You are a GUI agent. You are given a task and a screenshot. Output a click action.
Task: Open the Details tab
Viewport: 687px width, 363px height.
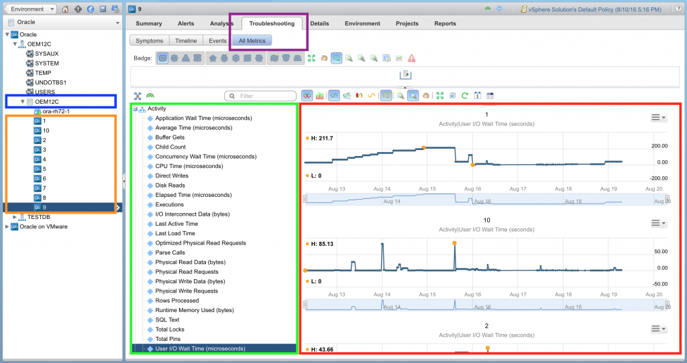[x=319, y=23]
